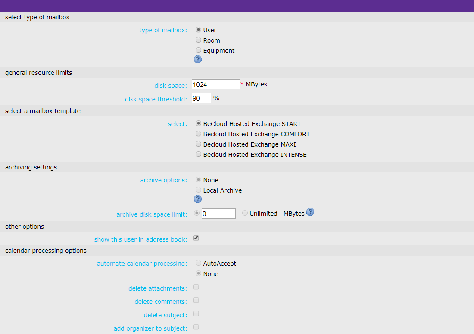This screenshot has height=334, width=474.
Task: Click help icon under mailbox type options
Action: pos(198,59)
